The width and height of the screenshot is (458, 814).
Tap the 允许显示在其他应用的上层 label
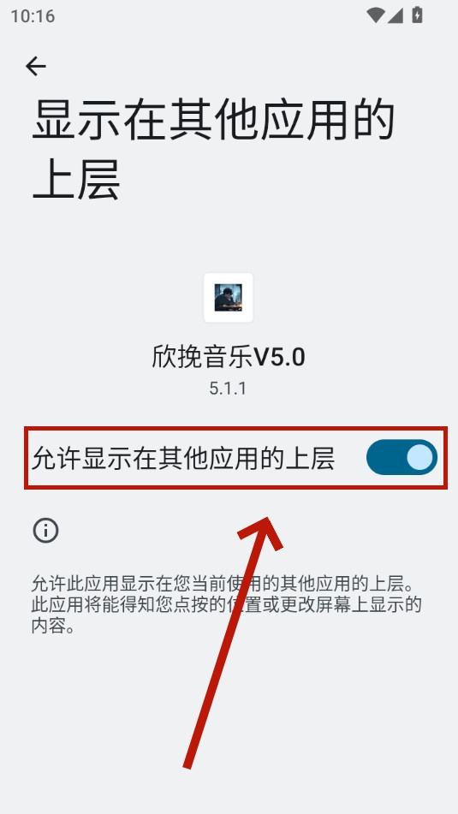point(183,459)
